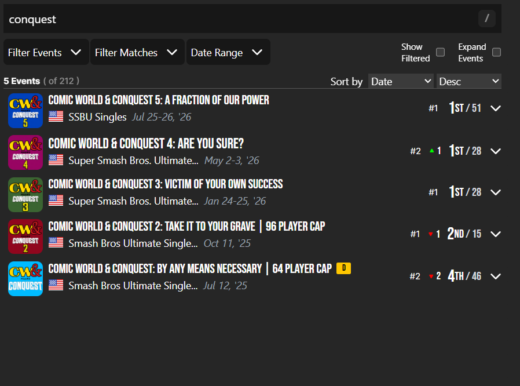Viewport: 520px width, 386px height.
Task: Enable the Expand Events checkbox
Action: [496, 52]
